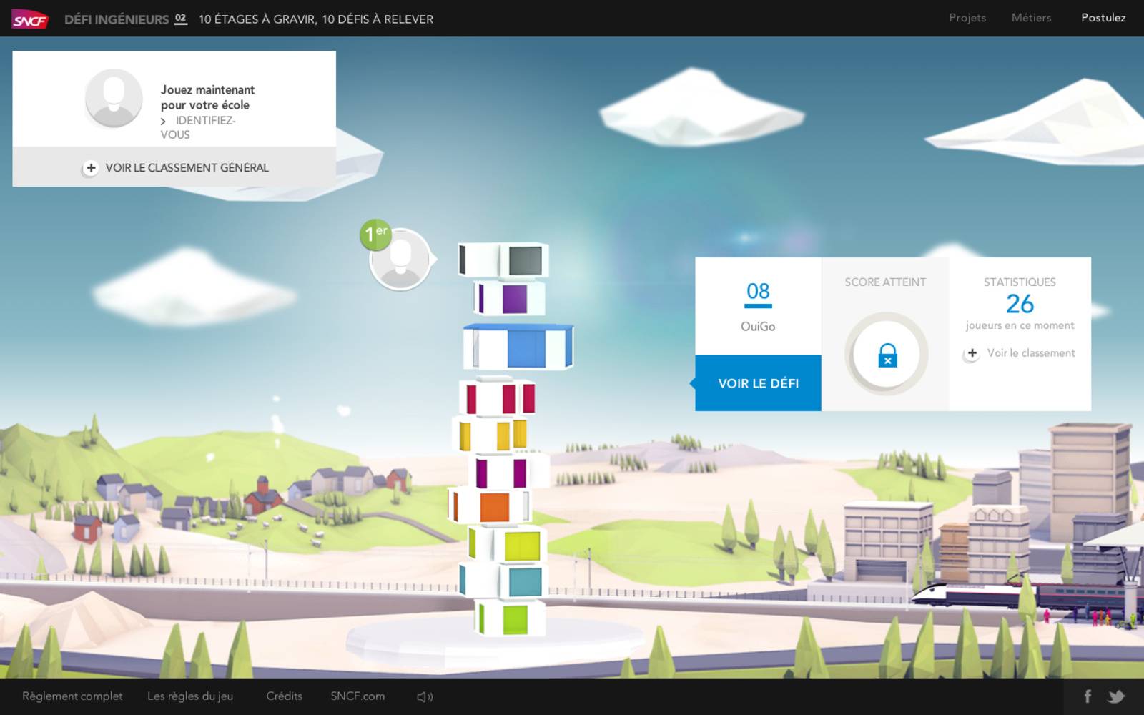This screenshot has height=715, width=1144.
Task: Click the Statistiques panel heading
Action: pos(1020,282)
